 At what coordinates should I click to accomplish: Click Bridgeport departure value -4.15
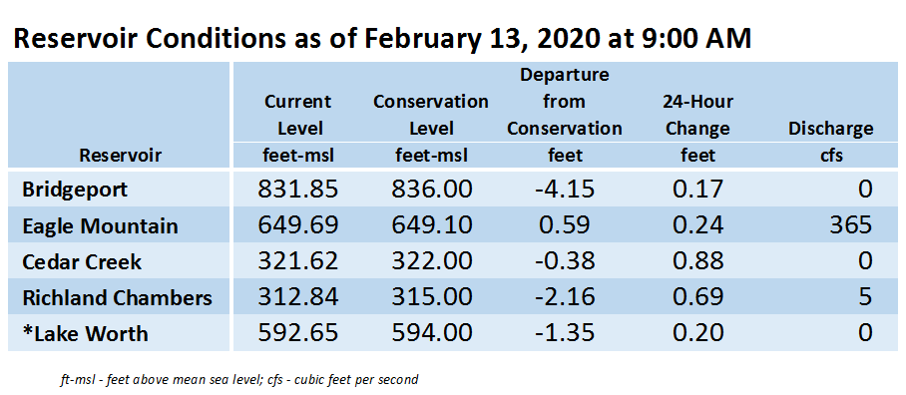pyautogui.click(x=564, y=190)
